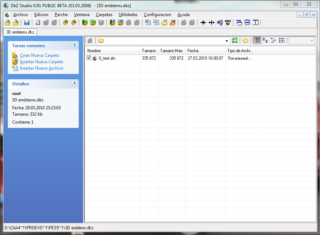Open the path box dropdown arrow
Viewport: 320px width, 235px height.
coord(227,41)
